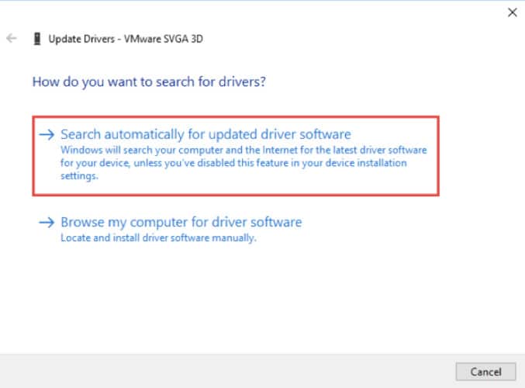This screenshot has width=525, height=388.
Task: Click the device icon beside Update Drivers title
Action: [x=37, y=39]
